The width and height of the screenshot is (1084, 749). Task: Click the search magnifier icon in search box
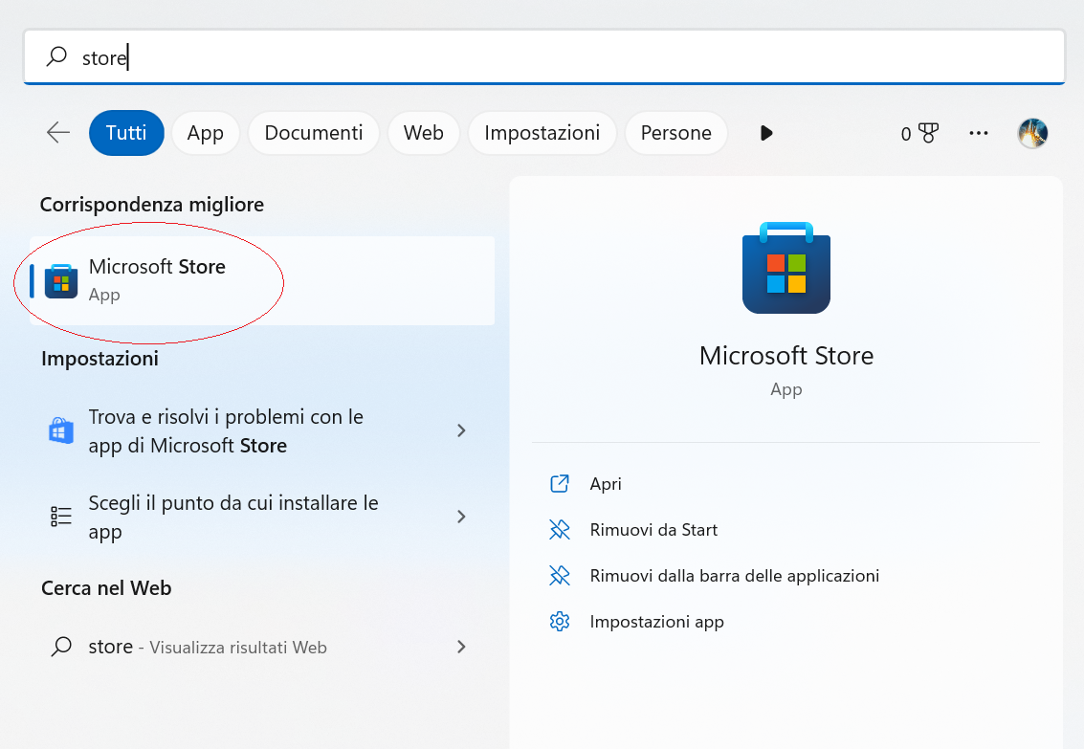point(56,56)
